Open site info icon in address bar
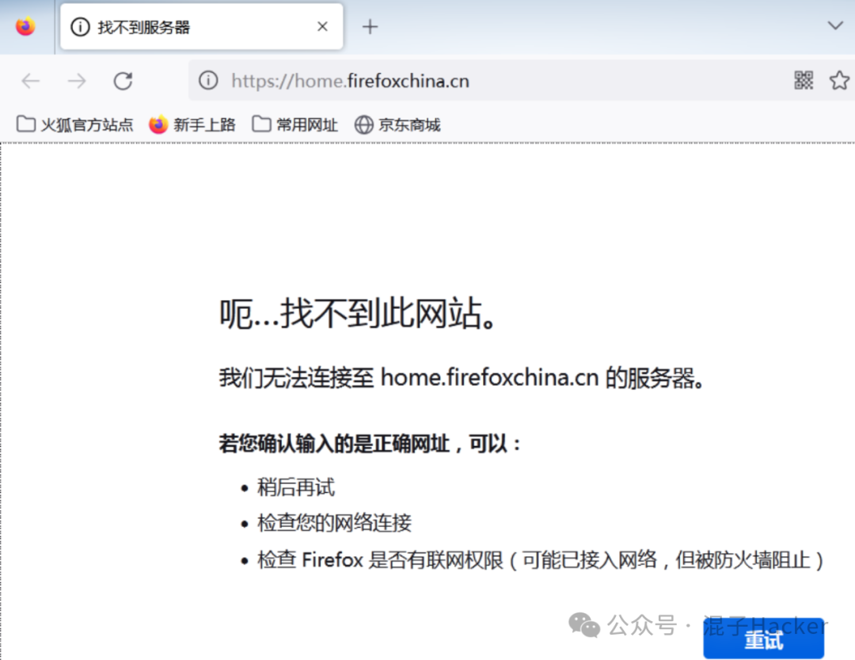855x660 pixels. (x=208, y=80)
